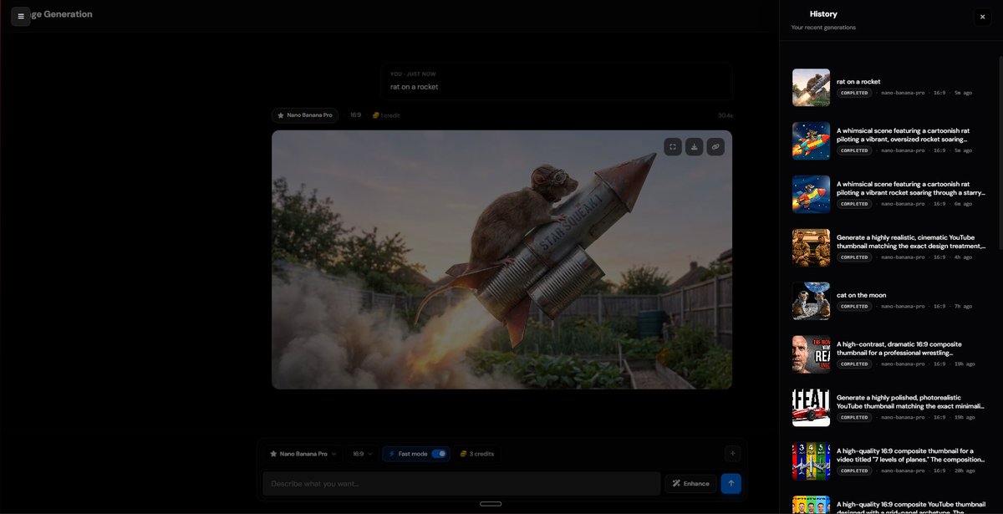
Task: Click 'Your recent generations' subtitle
Action: [823, 28]
